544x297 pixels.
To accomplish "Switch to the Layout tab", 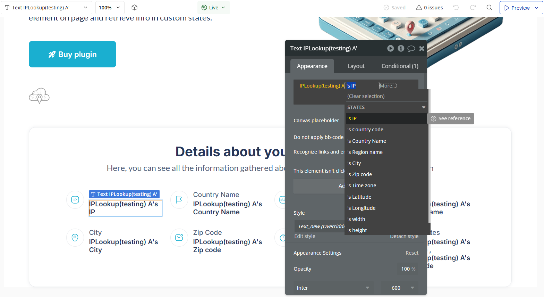I will 356,66.
